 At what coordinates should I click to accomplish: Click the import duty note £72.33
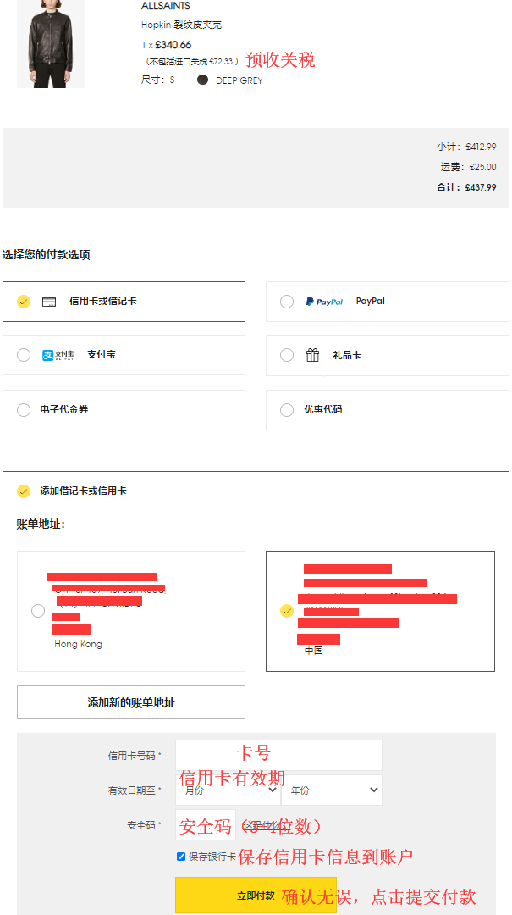click(191, 61)
